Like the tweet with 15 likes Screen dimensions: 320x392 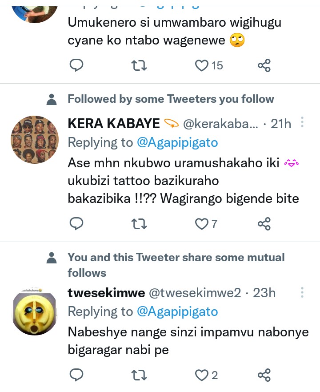pyautogui.click(x=202, y=66)
